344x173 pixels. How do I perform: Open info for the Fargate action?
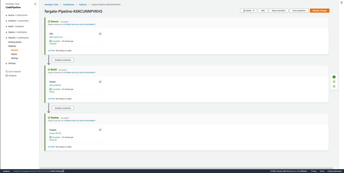pos(100,130)
